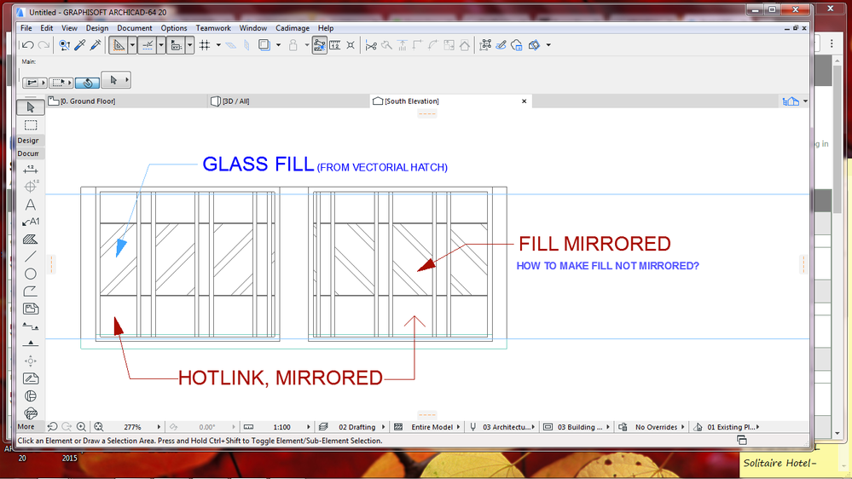Switch to 0. Ground Floor tab

[127, 101]
